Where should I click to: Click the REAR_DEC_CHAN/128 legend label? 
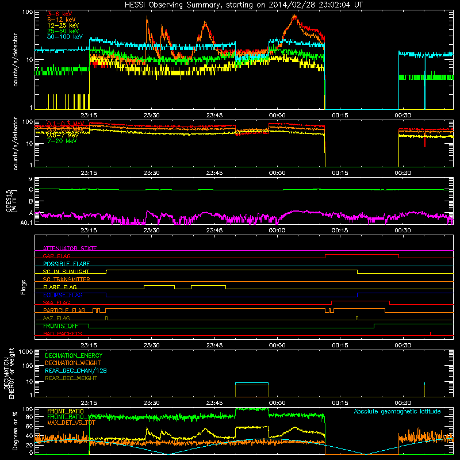coord(76,370)
